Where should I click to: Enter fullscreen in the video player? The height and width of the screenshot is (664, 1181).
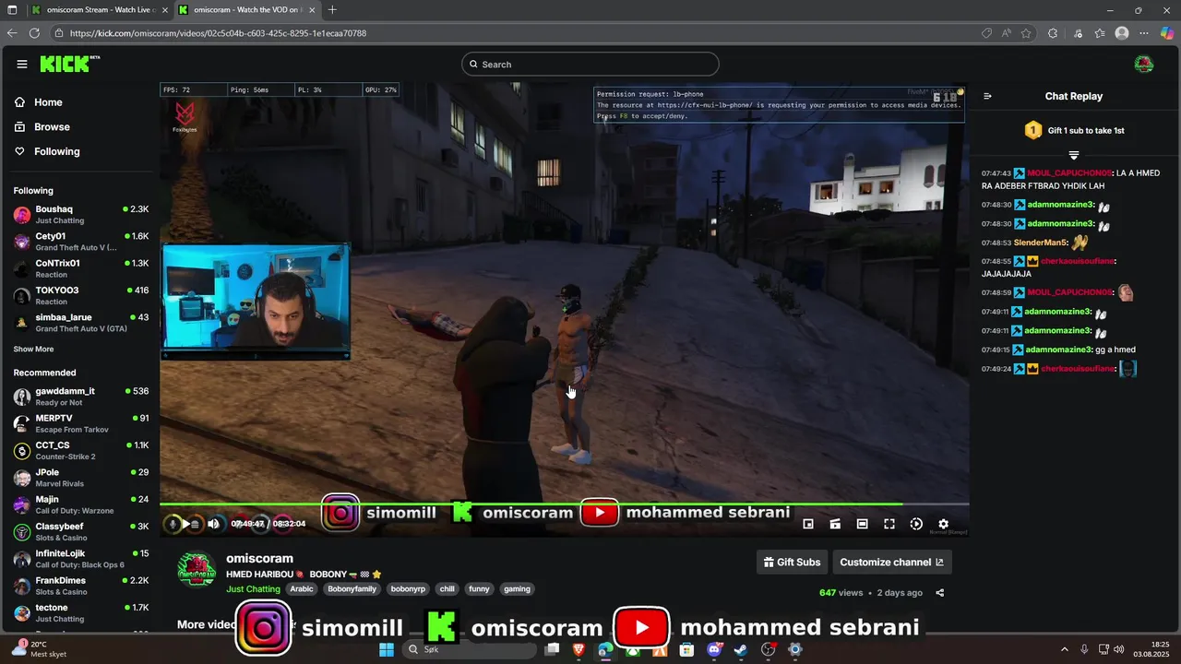[889, 524]
